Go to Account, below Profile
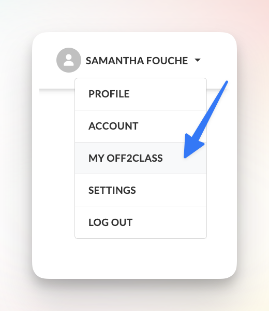The width and height of the screenshot is (269, 311). pos(141,126)
